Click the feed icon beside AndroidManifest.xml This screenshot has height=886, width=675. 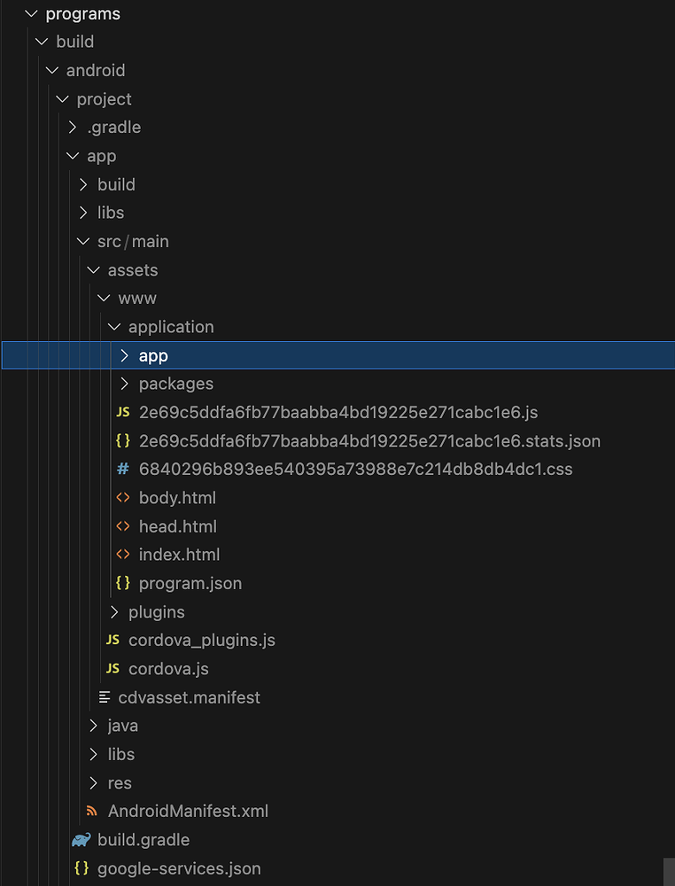(x=91, y=811)
